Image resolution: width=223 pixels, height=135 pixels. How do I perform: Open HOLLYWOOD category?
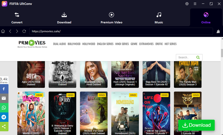coord(88,44)
